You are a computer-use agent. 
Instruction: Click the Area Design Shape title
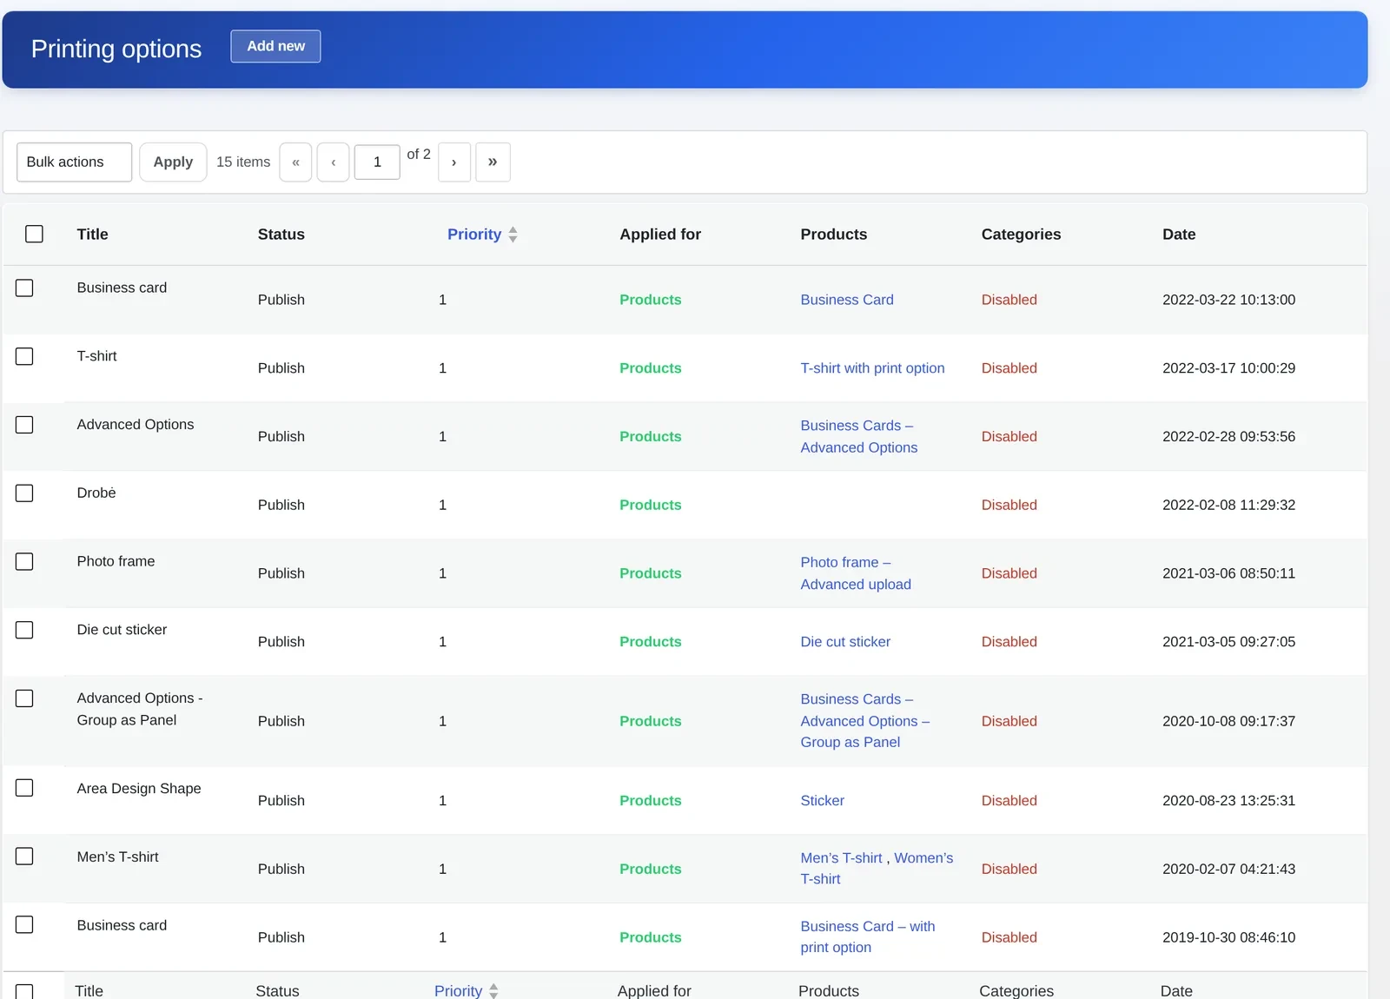139,789
